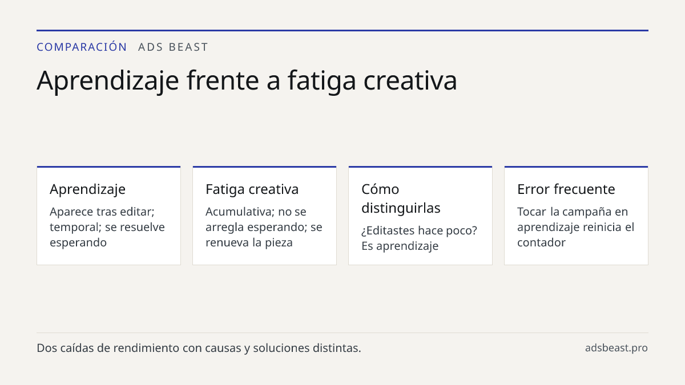Click the Error frecuente card heading
Screen dimensions: 685x385
566,189
